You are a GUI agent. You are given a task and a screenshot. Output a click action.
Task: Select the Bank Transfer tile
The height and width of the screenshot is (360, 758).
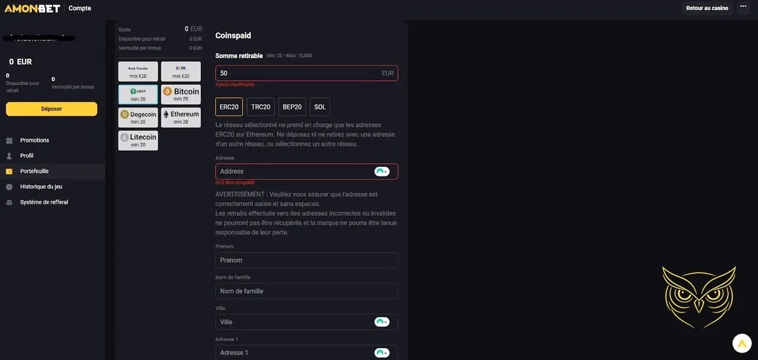point(138,71)
